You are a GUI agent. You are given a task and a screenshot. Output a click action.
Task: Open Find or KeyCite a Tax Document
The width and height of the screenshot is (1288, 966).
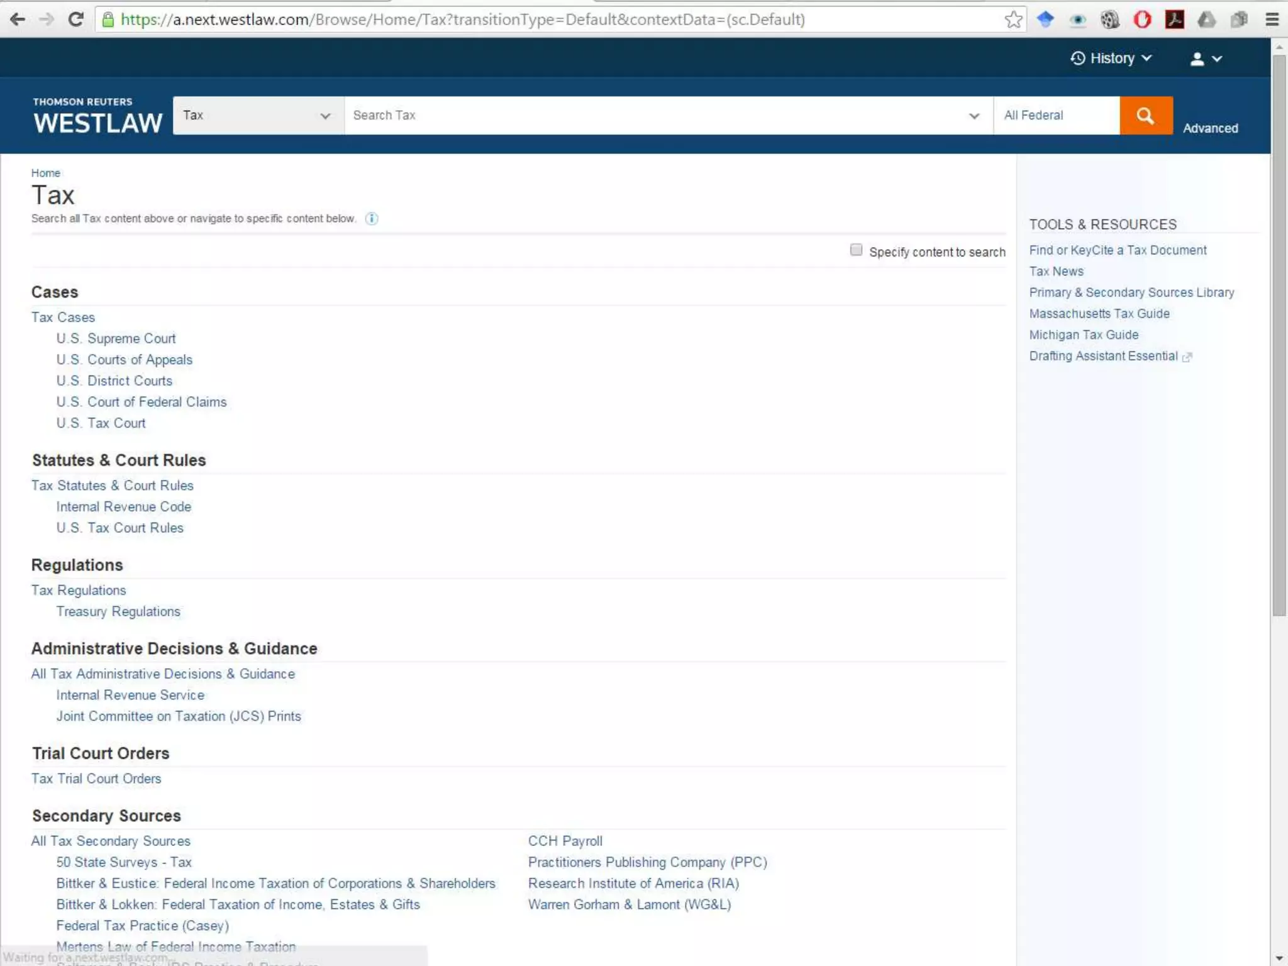[x=1118, y=250]
